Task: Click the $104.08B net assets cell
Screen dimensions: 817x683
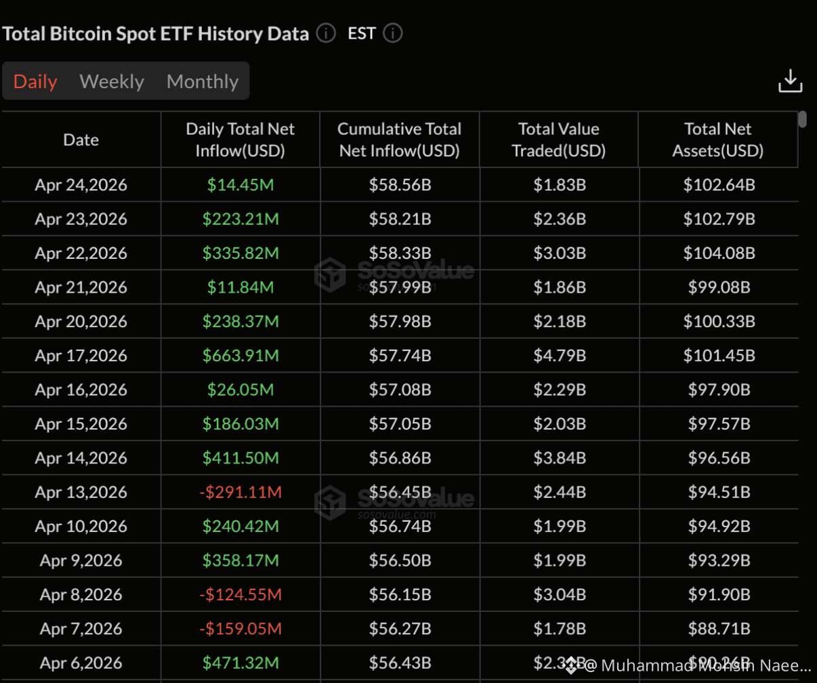Action: pyautogui.click(x=718, y=253)
